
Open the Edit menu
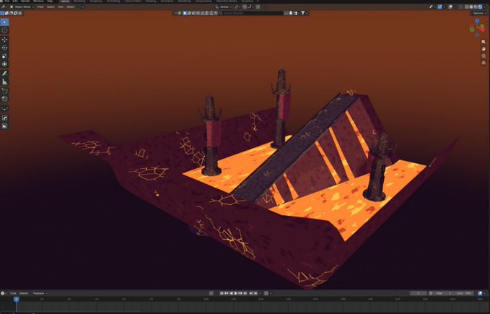(x=15, y=1)
